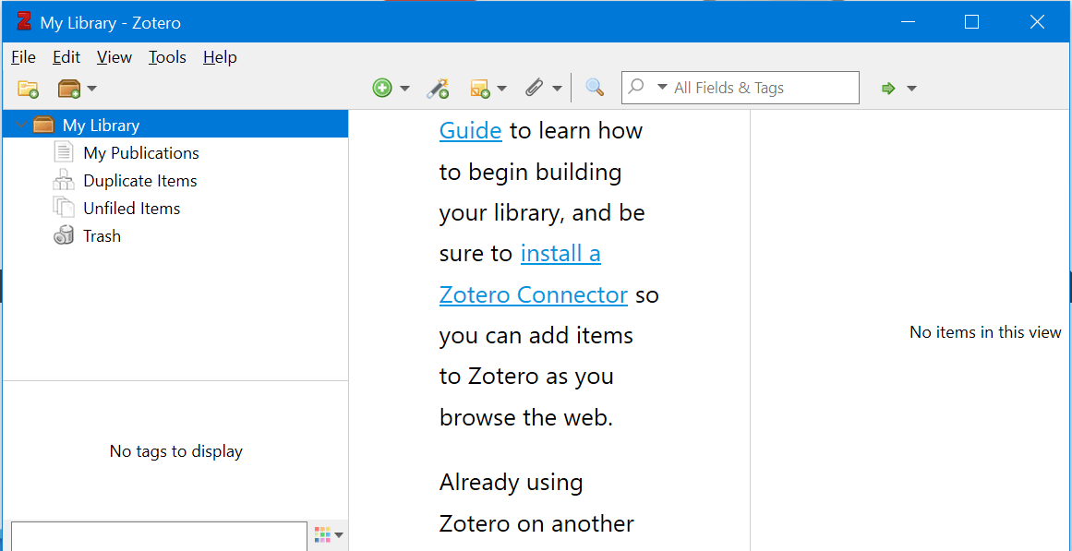The height and width of the screenshot is (551, 1072).
Task: Create a new collection
Action: pyautogui.click(x=28, y=88)
